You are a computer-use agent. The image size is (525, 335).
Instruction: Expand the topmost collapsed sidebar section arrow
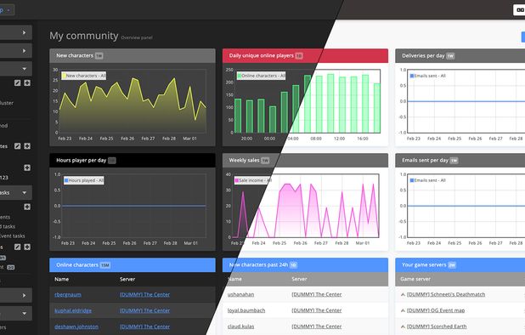24,32
